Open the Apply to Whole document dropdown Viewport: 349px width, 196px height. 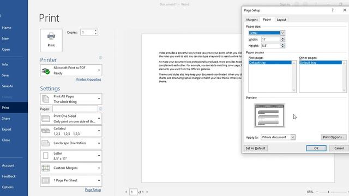278,137
